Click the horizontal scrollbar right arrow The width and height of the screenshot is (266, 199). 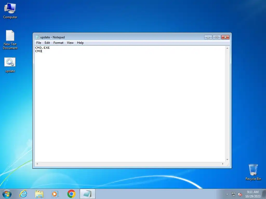pyautogui.click(x=223, y=164)
